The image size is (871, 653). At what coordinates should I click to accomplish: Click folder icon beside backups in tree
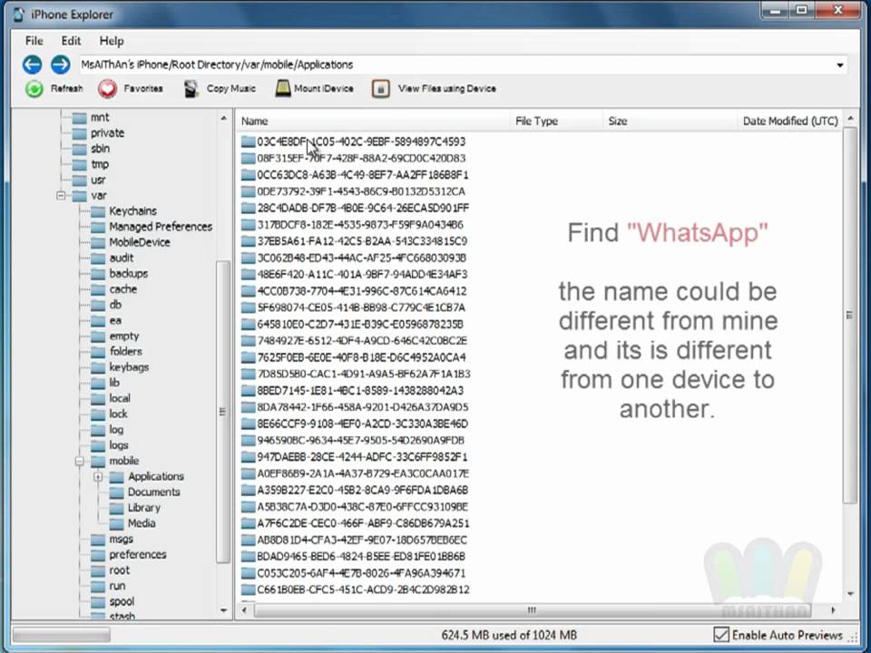point(98,274)
